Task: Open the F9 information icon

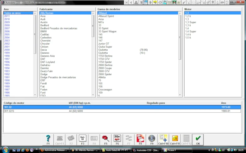Action: point(152,140)
